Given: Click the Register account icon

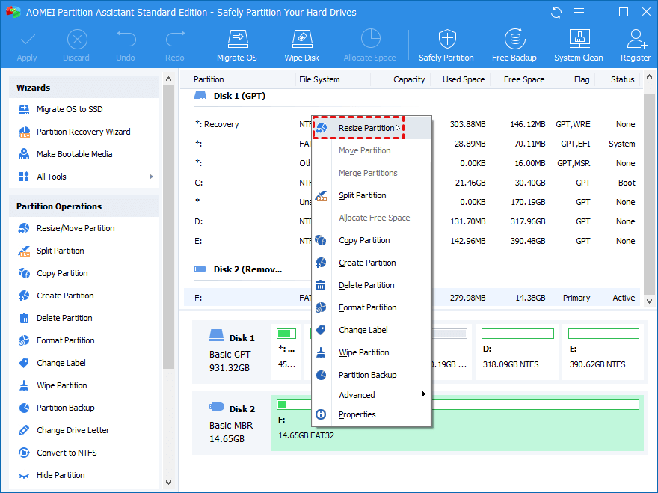Looking at the screenshot, I should (636, 45).
